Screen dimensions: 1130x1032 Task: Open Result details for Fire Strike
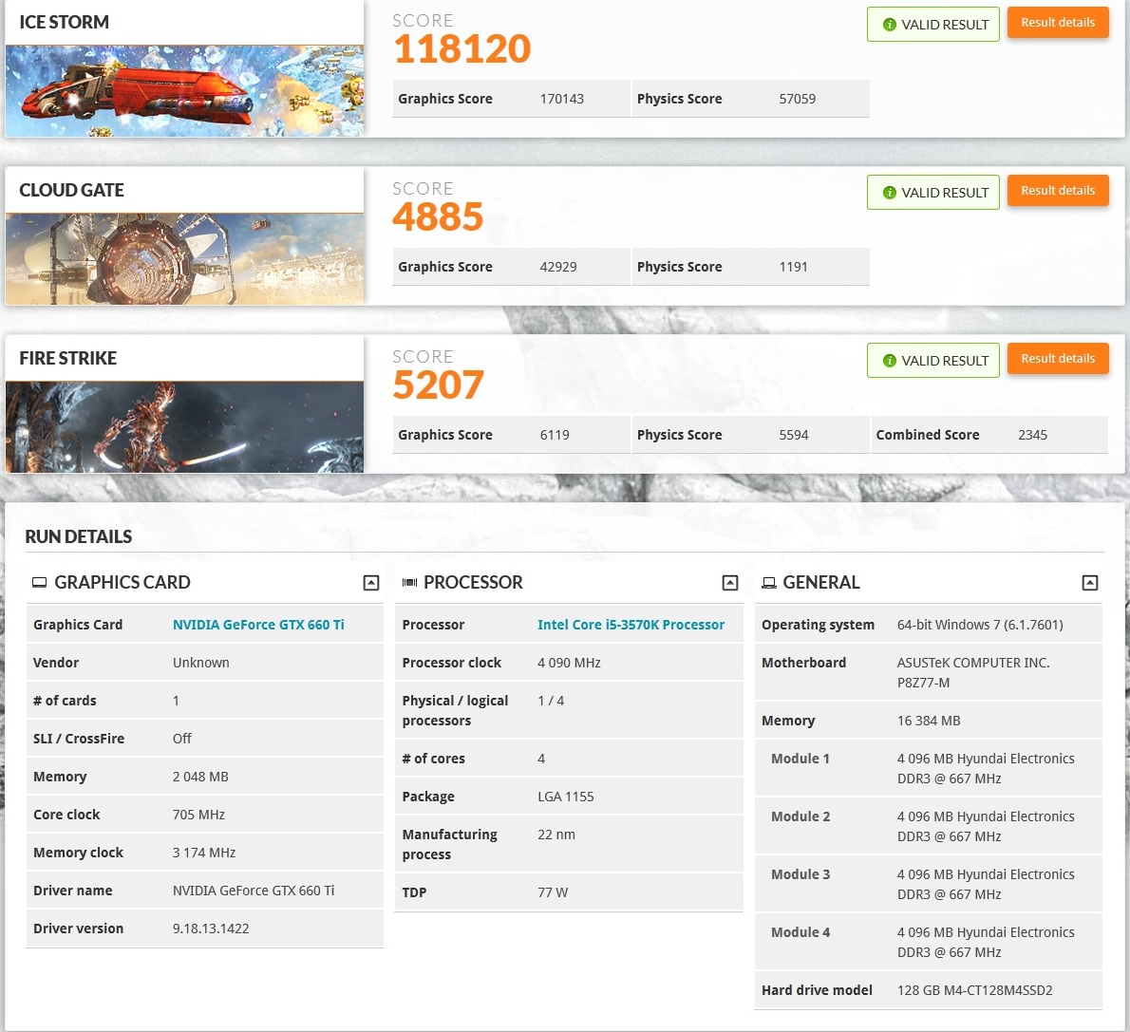click(x=1057, y=359)
